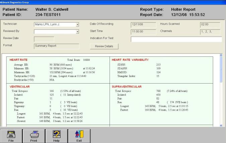Click the SDNN value 213

click(x=158, y=65)
